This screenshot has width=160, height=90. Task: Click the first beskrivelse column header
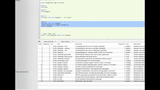[x=78, y=44]
